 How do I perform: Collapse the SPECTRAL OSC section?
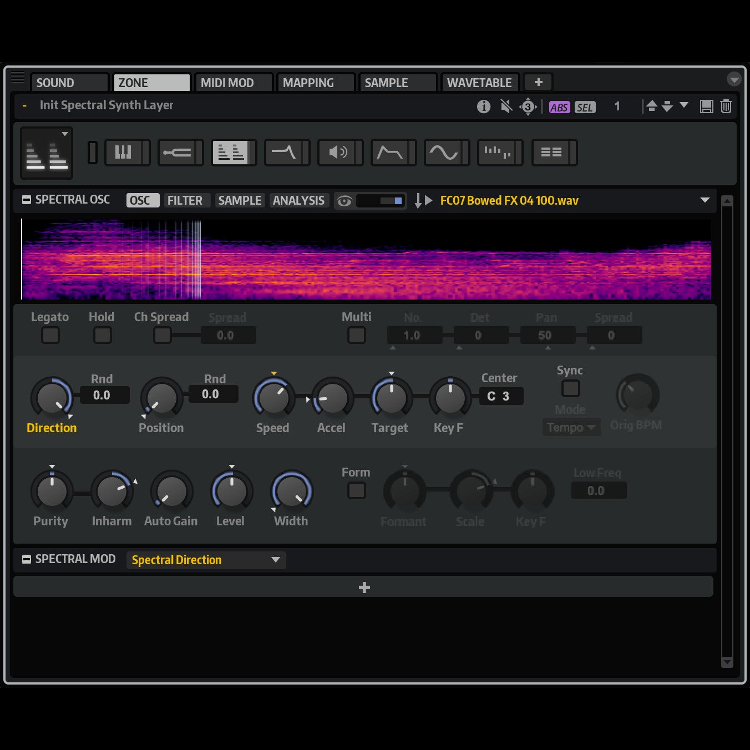pos(26,200)
